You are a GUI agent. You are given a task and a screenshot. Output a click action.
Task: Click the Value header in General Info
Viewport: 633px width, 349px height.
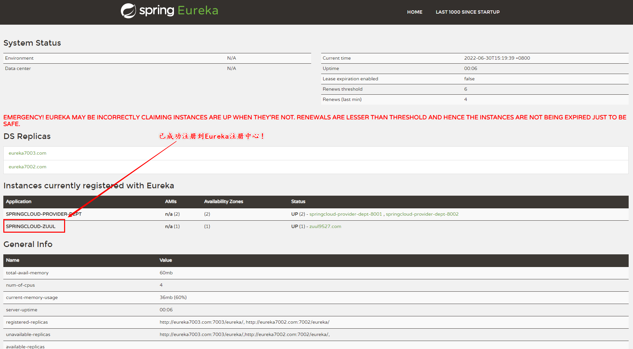coord(166,260)
